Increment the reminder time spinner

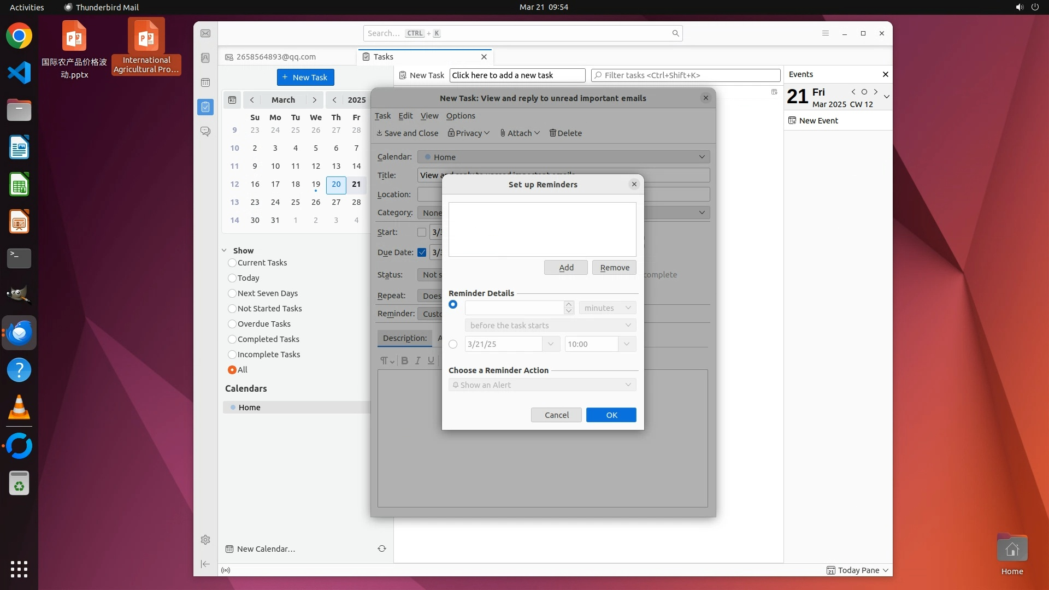pyautogui.click(x=569, y=304)
